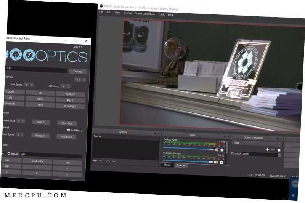305x203 pixels.
Task: Click preset button 5
Action: [37, 167]
